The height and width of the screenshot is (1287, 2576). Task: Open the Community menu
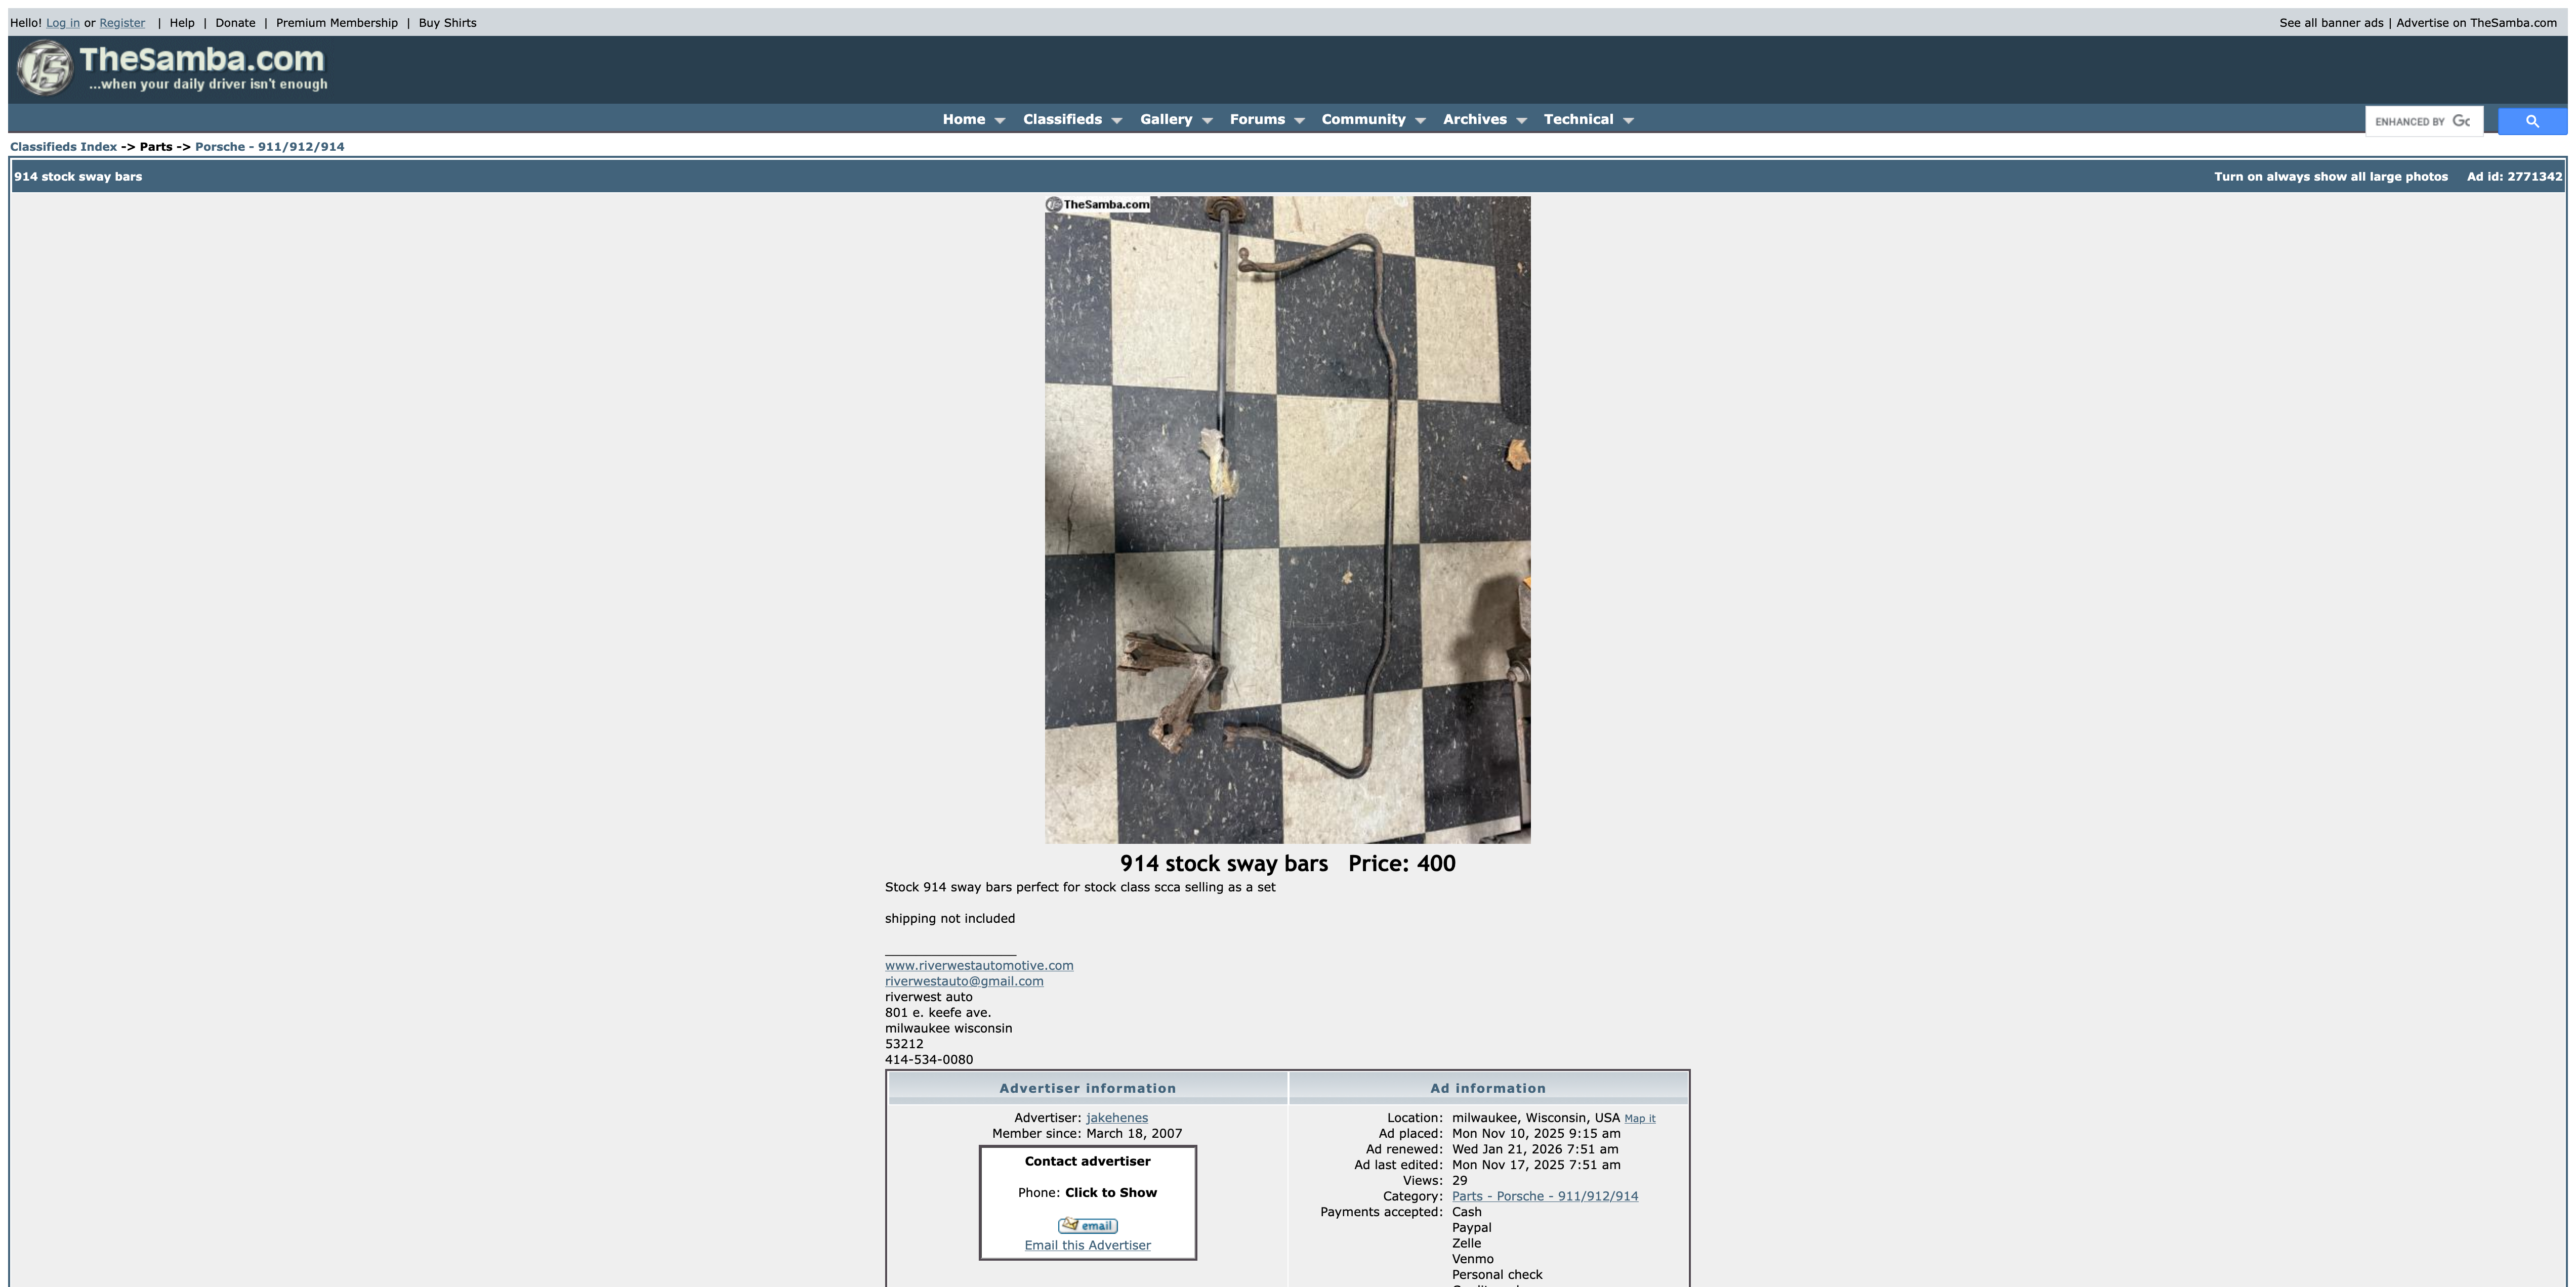[x=1363, y=119]
